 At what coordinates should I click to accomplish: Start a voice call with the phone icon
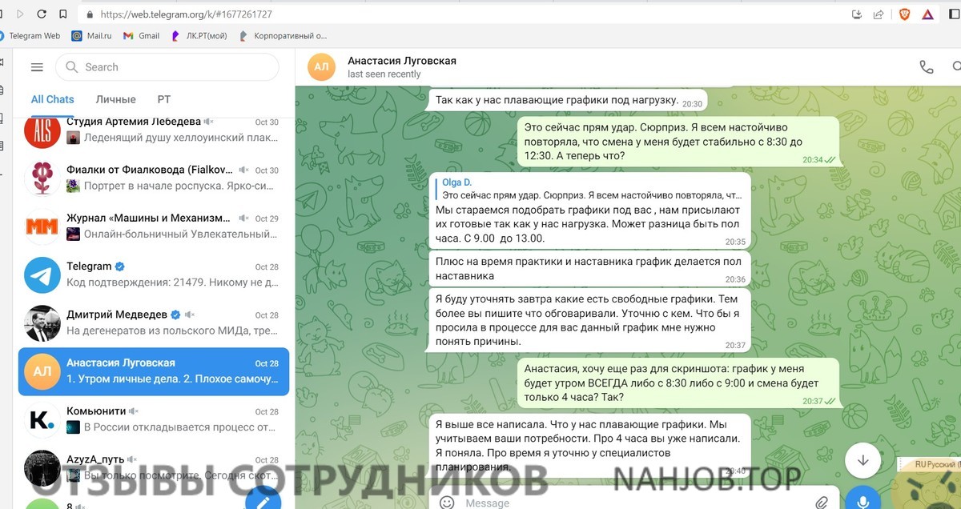click(x=927, y=67)
